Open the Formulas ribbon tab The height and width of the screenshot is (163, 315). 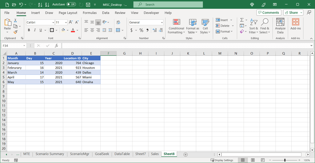(x=90, y=13)
